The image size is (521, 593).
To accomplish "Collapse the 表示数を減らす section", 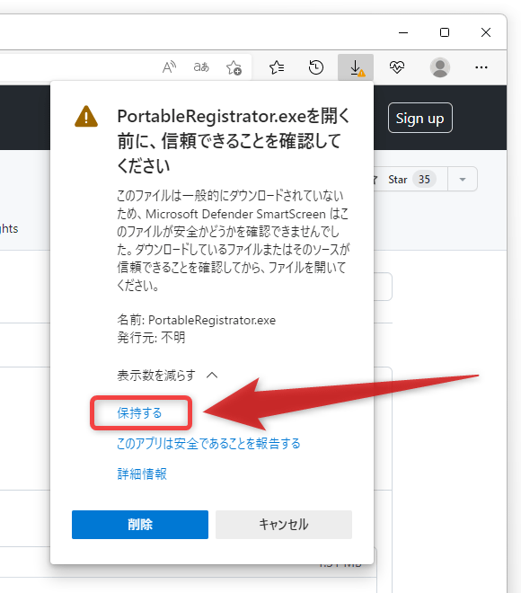I will click(x=167, y=376).
